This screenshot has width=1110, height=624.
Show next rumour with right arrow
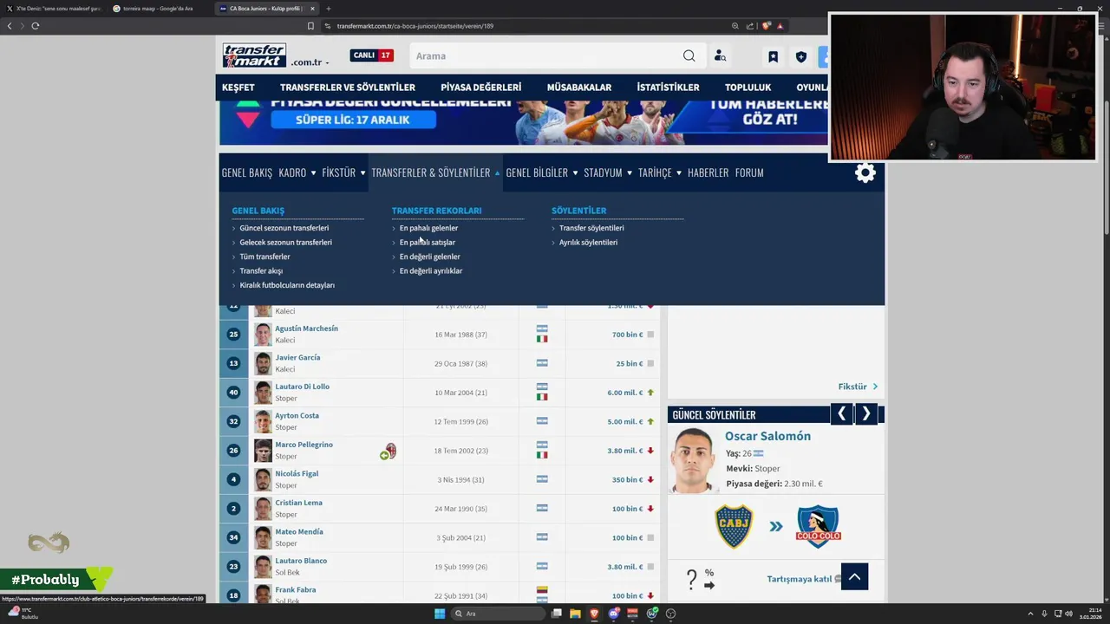(x=865, y=414)
